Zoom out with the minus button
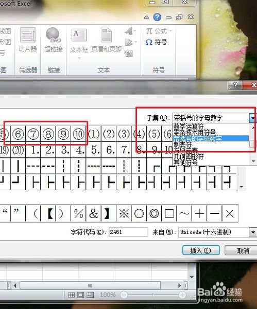Image resolution: width=257 pixels, height=309 pixels. click(x=124, y=295)
